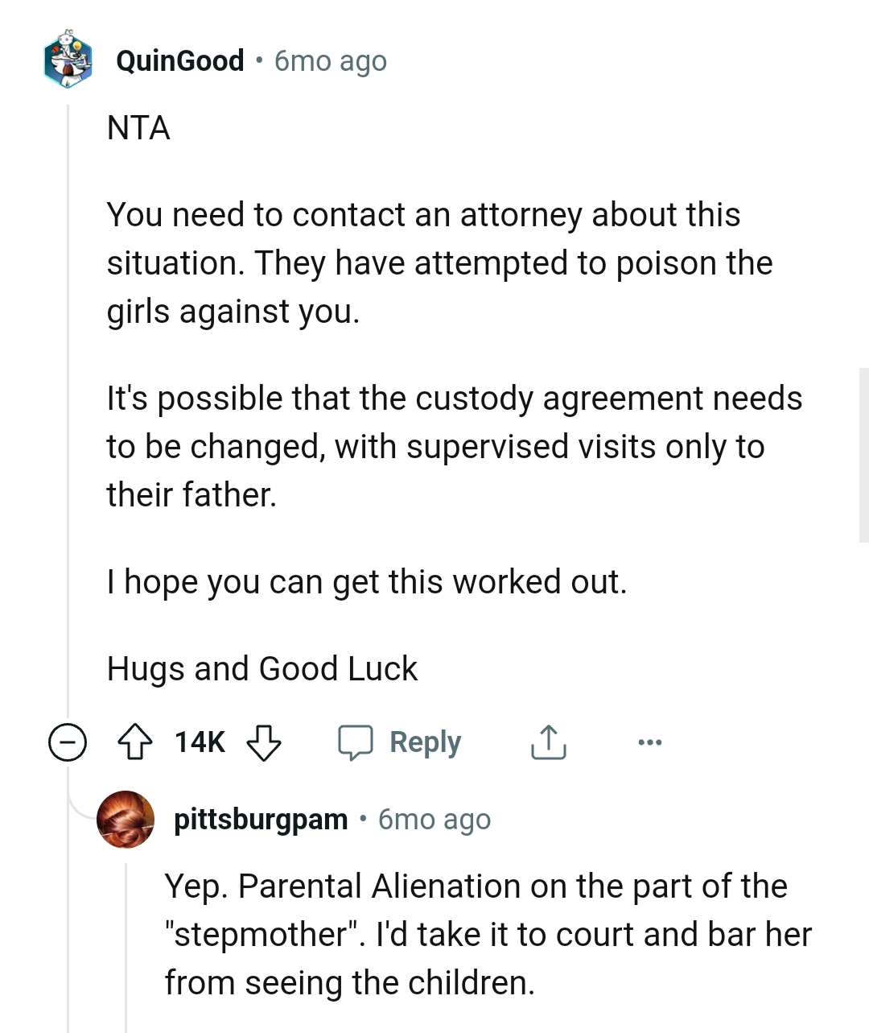Open pittsburgpam's avatar image
This screenshot has width=869, height=1033.
(126, 820)
